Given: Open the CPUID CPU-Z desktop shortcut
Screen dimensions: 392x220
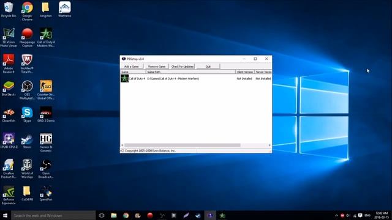Looking at the screenshot, I should (x=9, y=141).
